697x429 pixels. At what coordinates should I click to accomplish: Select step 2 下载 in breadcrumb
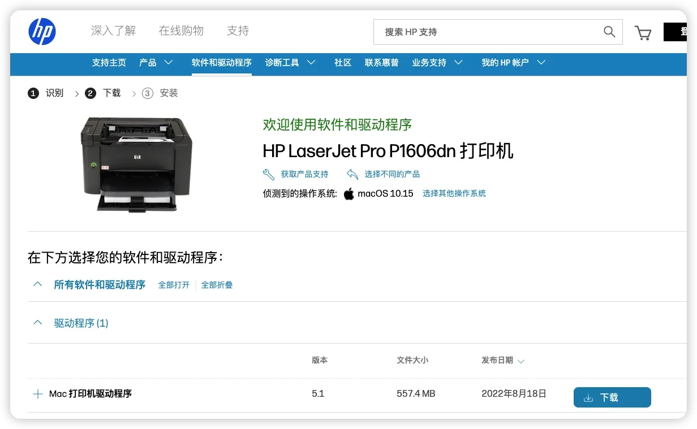[x=103, y=93]
